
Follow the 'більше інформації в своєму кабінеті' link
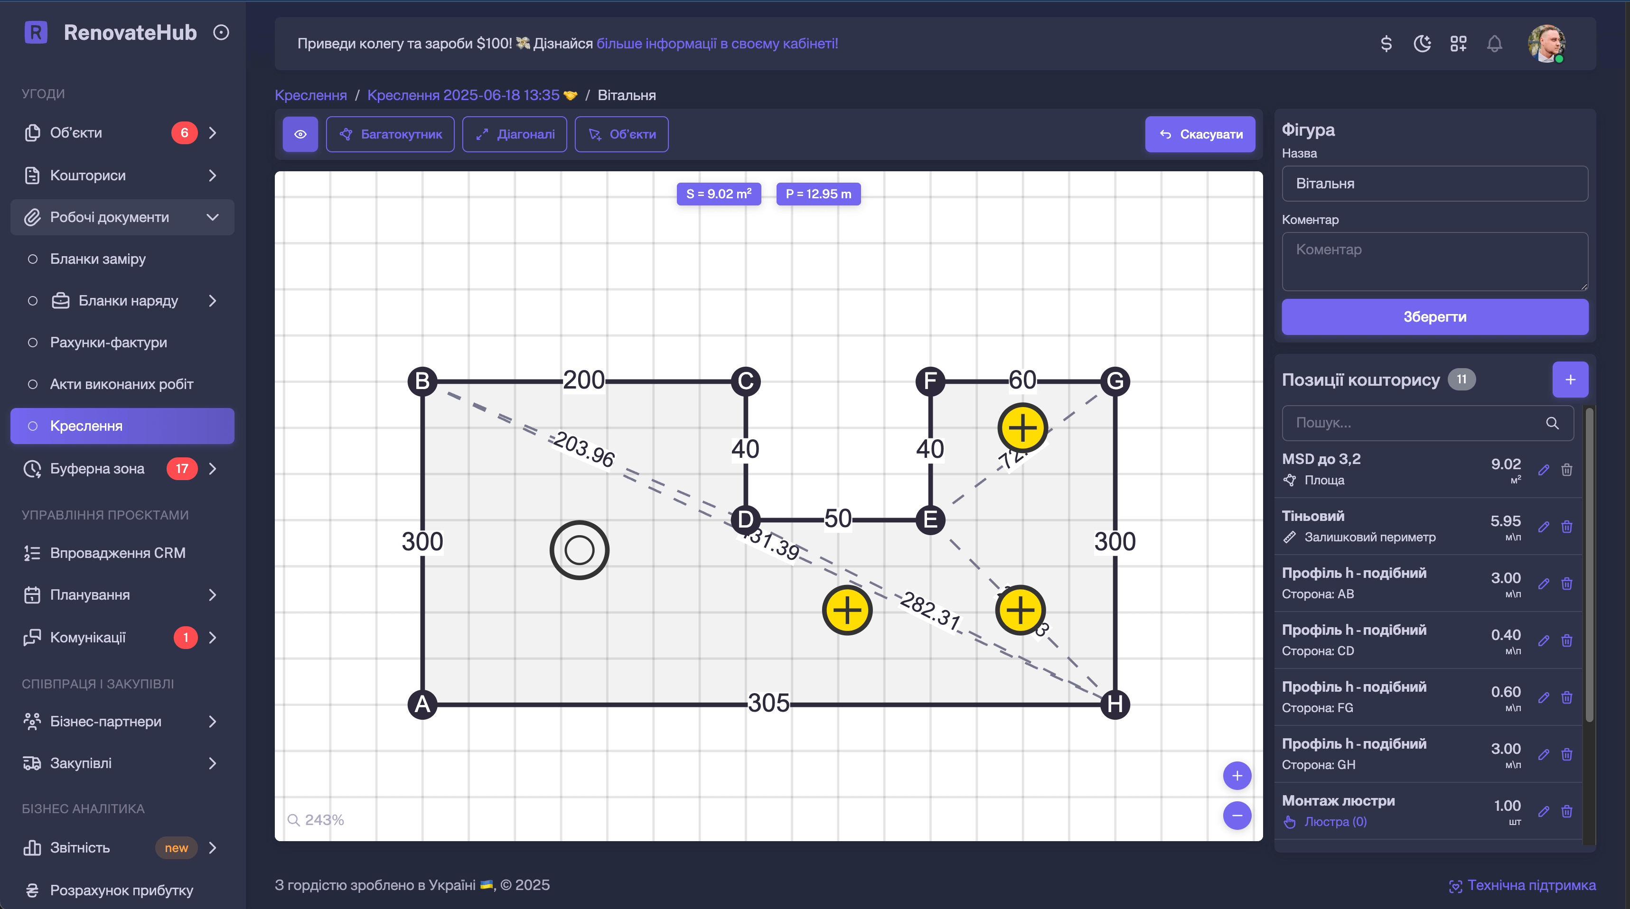click(717, 44)
